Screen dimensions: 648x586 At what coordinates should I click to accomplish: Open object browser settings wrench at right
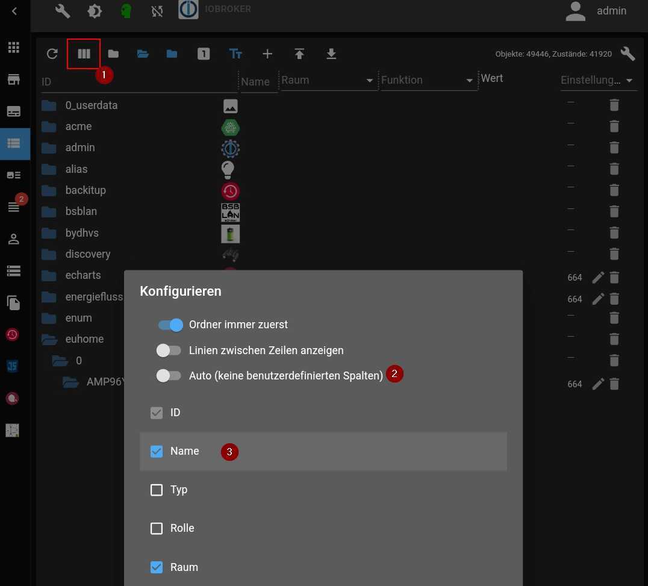[x=628, y=54]
